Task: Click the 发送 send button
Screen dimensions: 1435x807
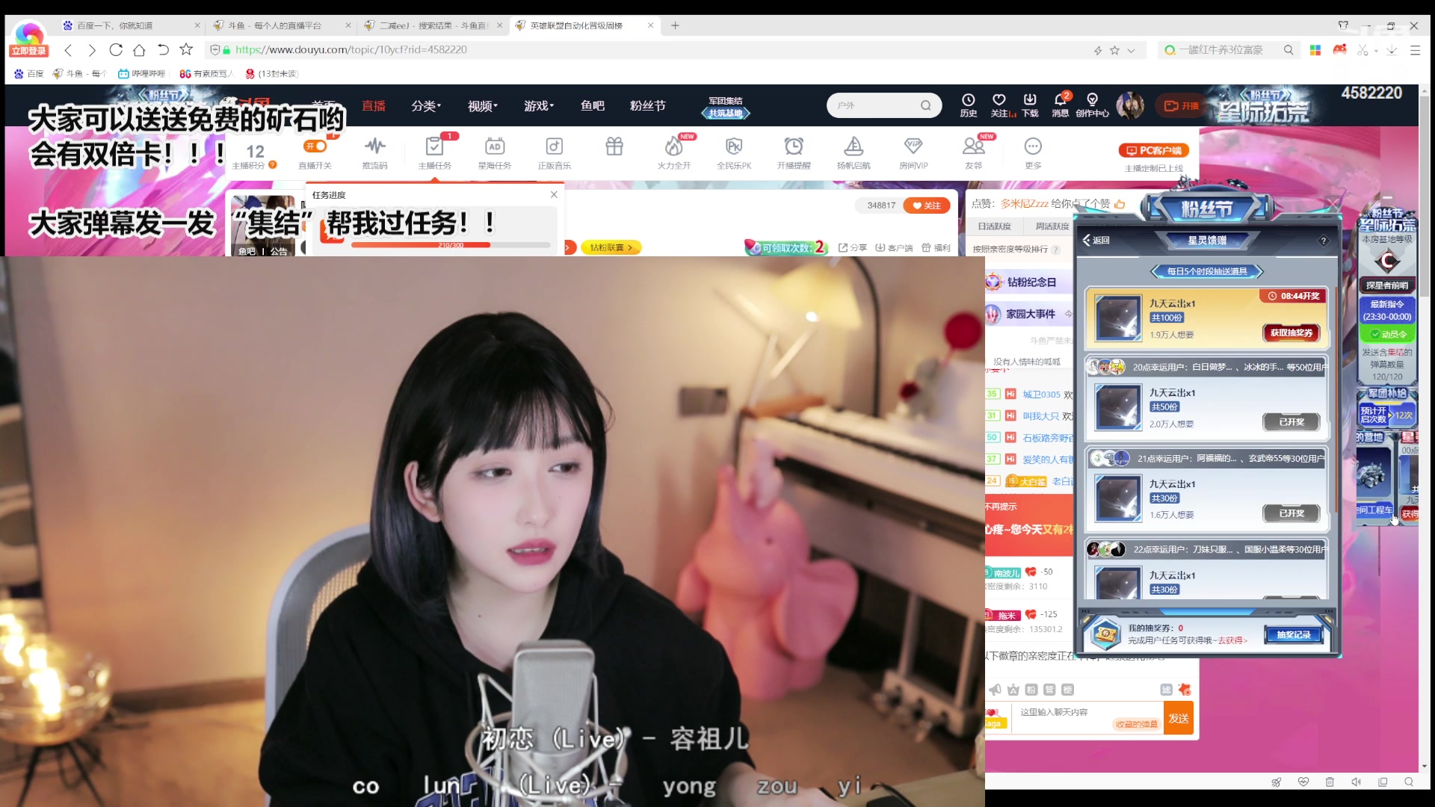Action: coord(1179,718)
